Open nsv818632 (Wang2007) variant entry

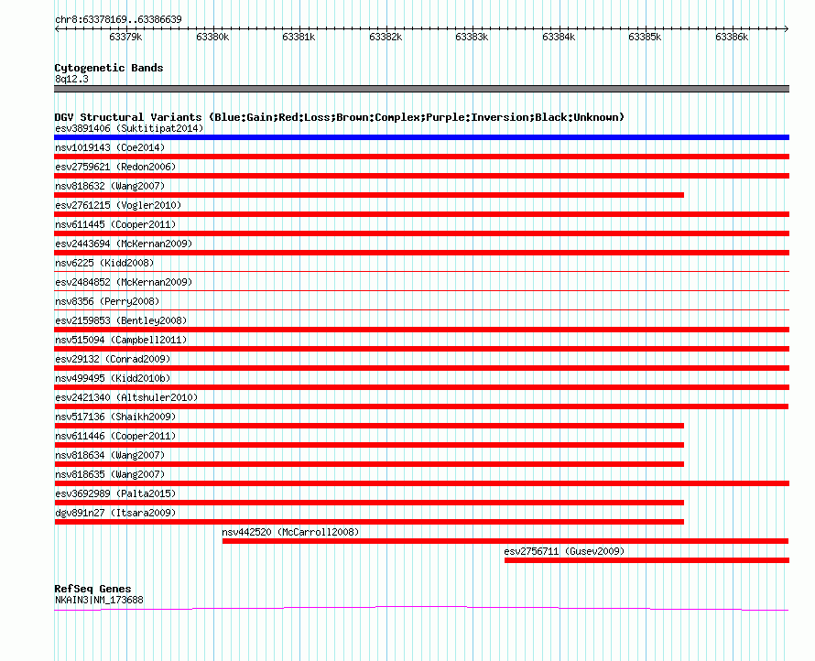(110, 186)
